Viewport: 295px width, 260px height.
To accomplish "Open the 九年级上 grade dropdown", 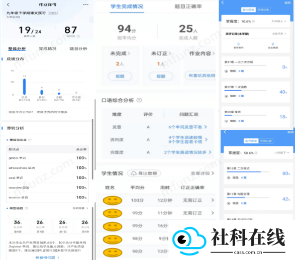I will coord(279,22).
